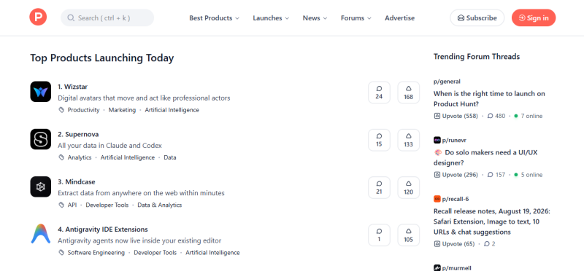This screenshot has height=271, width=584.
Task: Expand the Launches dropdown menu
Action: [271, 17]
